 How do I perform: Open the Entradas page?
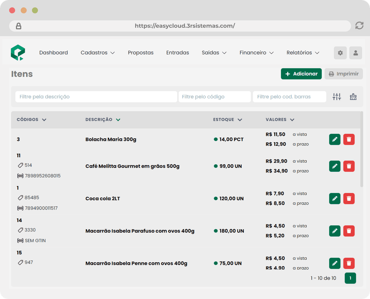(x=178, y=53)
